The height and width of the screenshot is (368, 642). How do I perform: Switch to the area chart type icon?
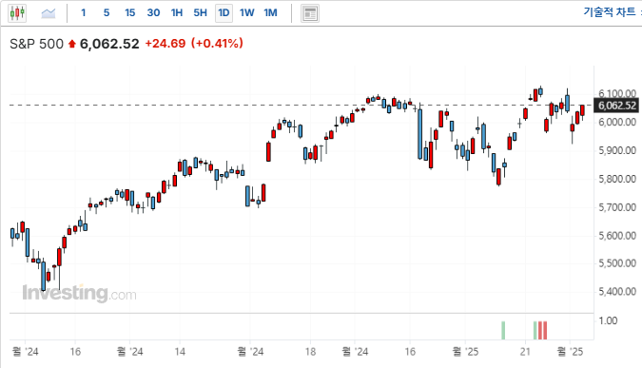tap(49, 13)
